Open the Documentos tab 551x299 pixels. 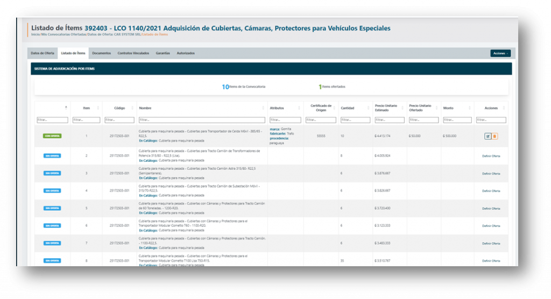click(x=101, y=53)
